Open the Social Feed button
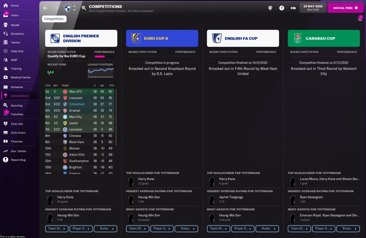 [345, 8]
